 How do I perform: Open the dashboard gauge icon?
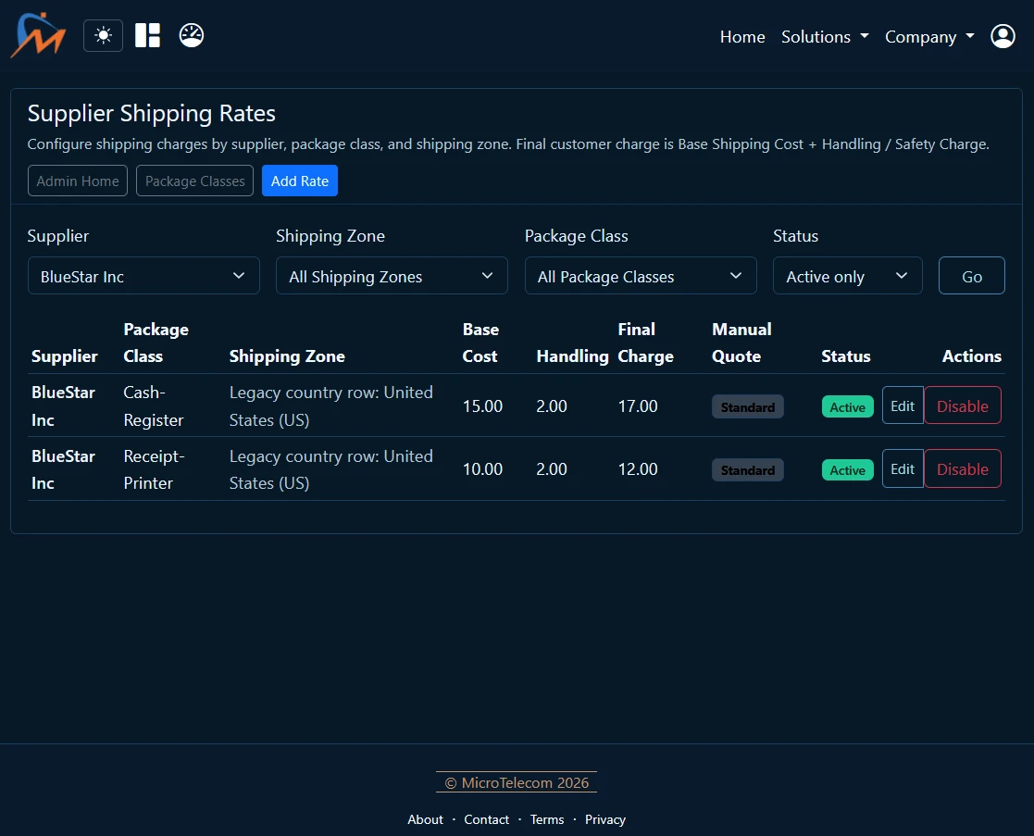[x=192, y=35]
